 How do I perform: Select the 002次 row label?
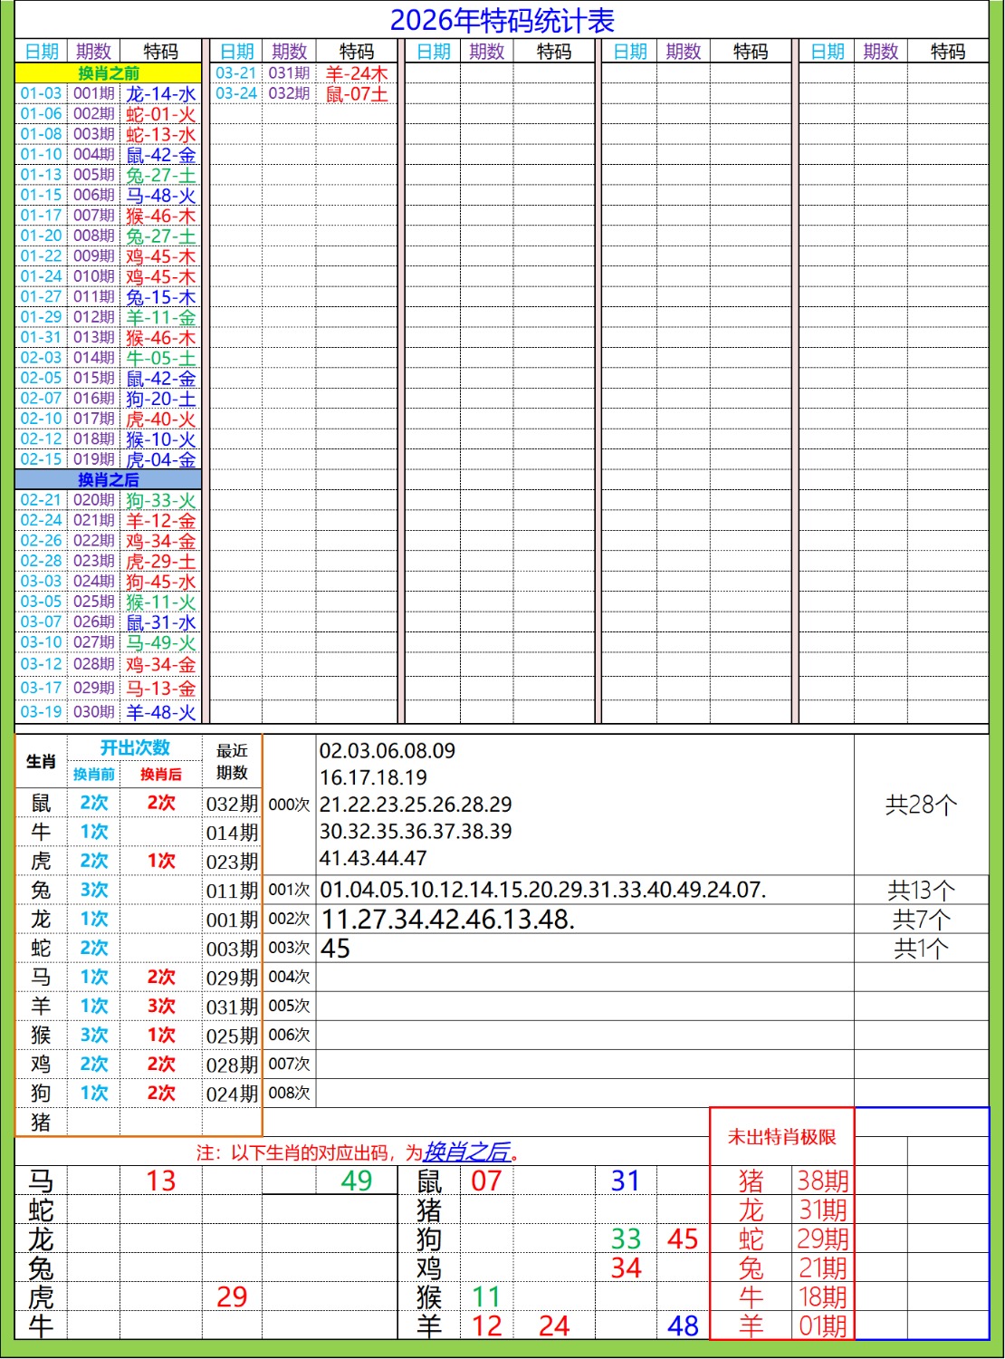(x=289, y=919)
